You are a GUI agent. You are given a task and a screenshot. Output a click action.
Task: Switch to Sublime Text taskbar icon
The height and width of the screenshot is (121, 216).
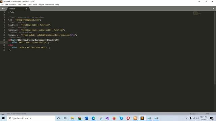tap(142, 118)
